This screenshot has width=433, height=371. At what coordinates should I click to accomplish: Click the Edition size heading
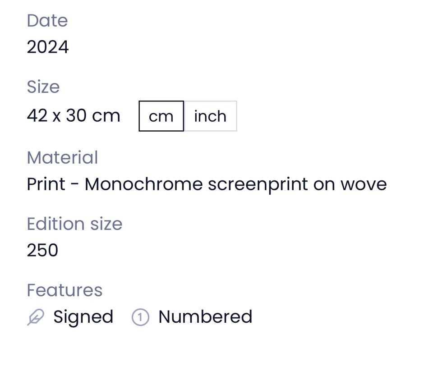[74, 224]
